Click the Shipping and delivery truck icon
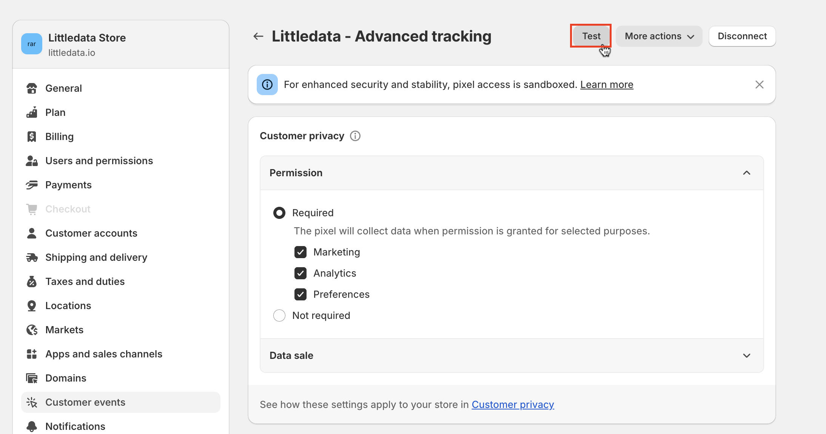 click(x=32, y=257)
